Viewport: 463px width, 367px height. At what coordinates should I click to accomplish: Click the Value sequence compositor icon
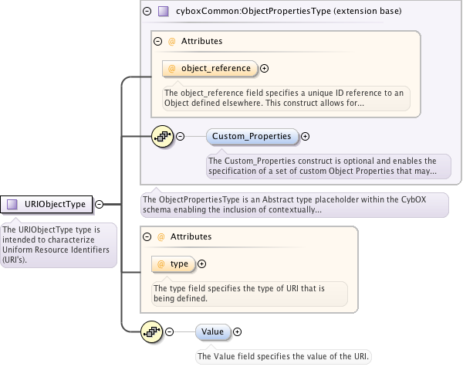click(152, 332)
